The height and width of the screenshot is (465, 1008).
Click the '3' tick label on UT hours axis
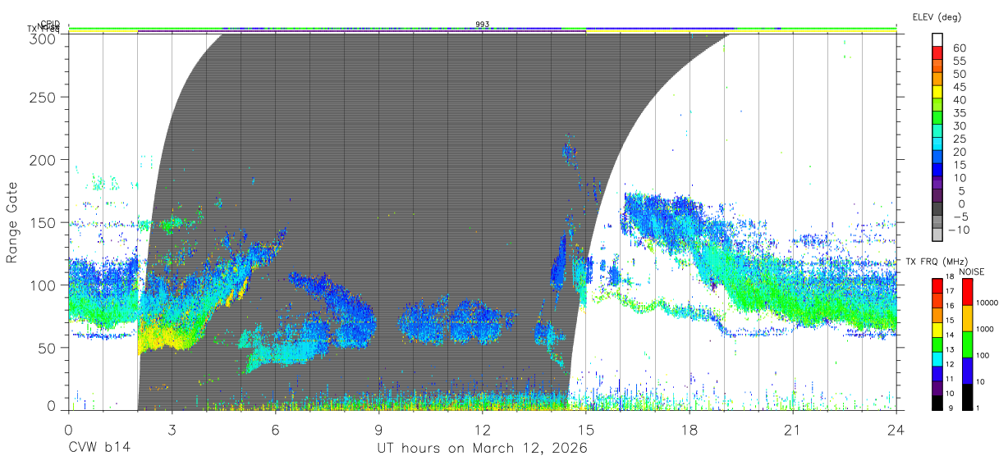click(x=172, y=429)
